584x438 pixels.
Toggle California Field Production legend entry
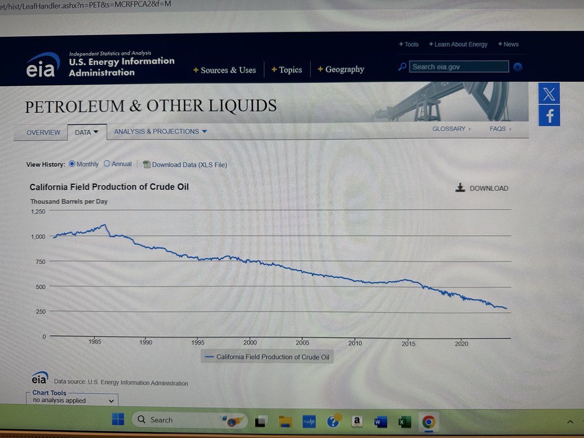267,357
